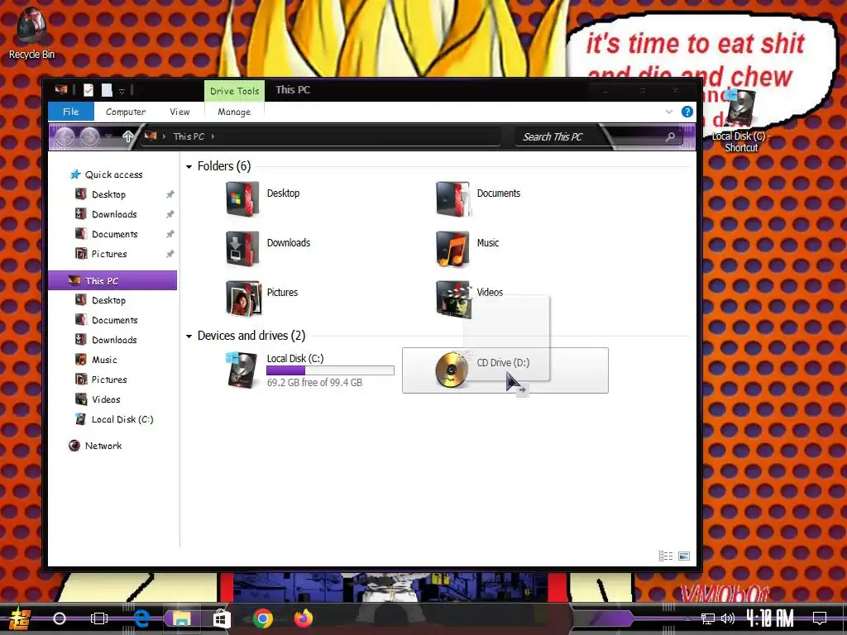Click the Documents folder icon in Folders

point(452,198)
